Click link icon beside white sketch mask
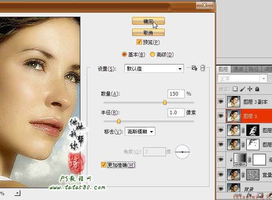 coord(243,144)
